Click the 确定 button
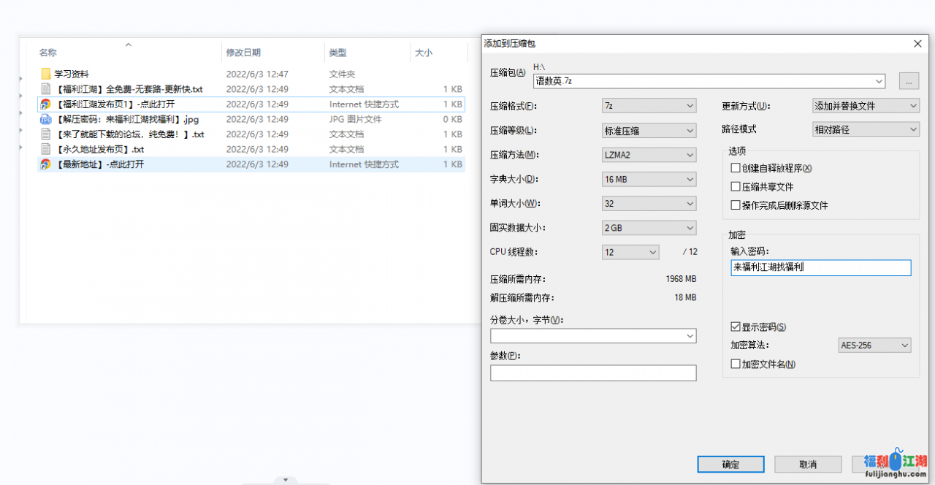This screenshot has width=935, height=485. (730, 465)
